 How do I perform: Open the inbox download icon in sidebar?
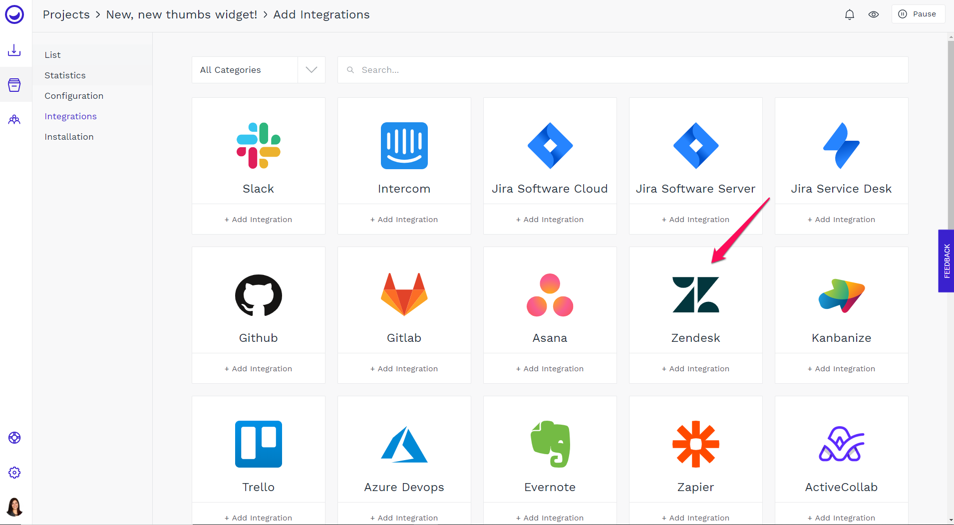[14, 50]
